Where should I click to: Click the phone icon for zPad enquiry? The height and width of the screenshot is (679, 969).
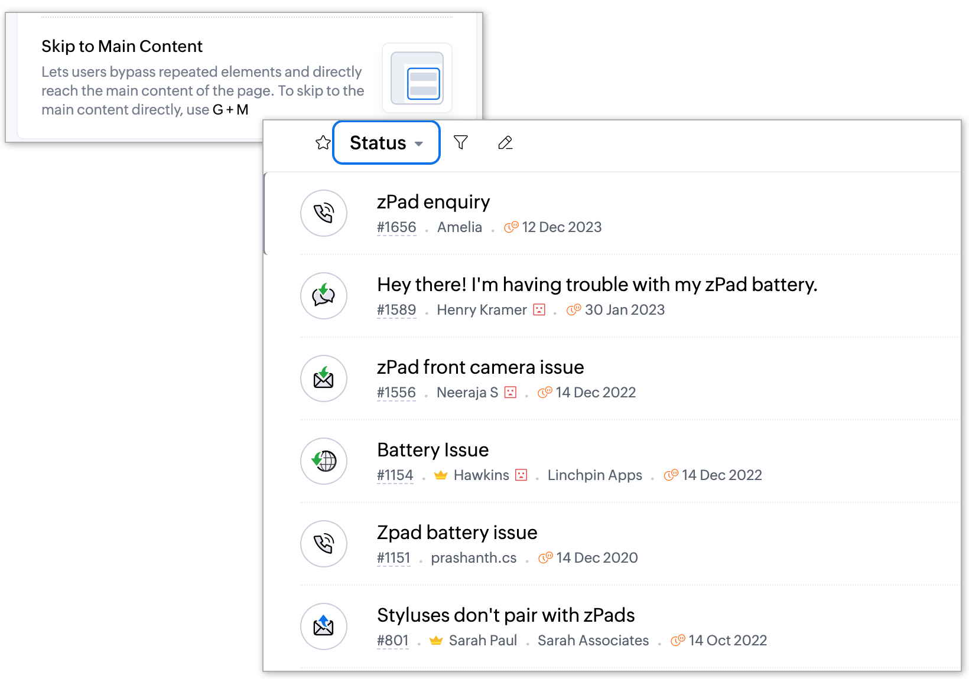pos(324,213)
